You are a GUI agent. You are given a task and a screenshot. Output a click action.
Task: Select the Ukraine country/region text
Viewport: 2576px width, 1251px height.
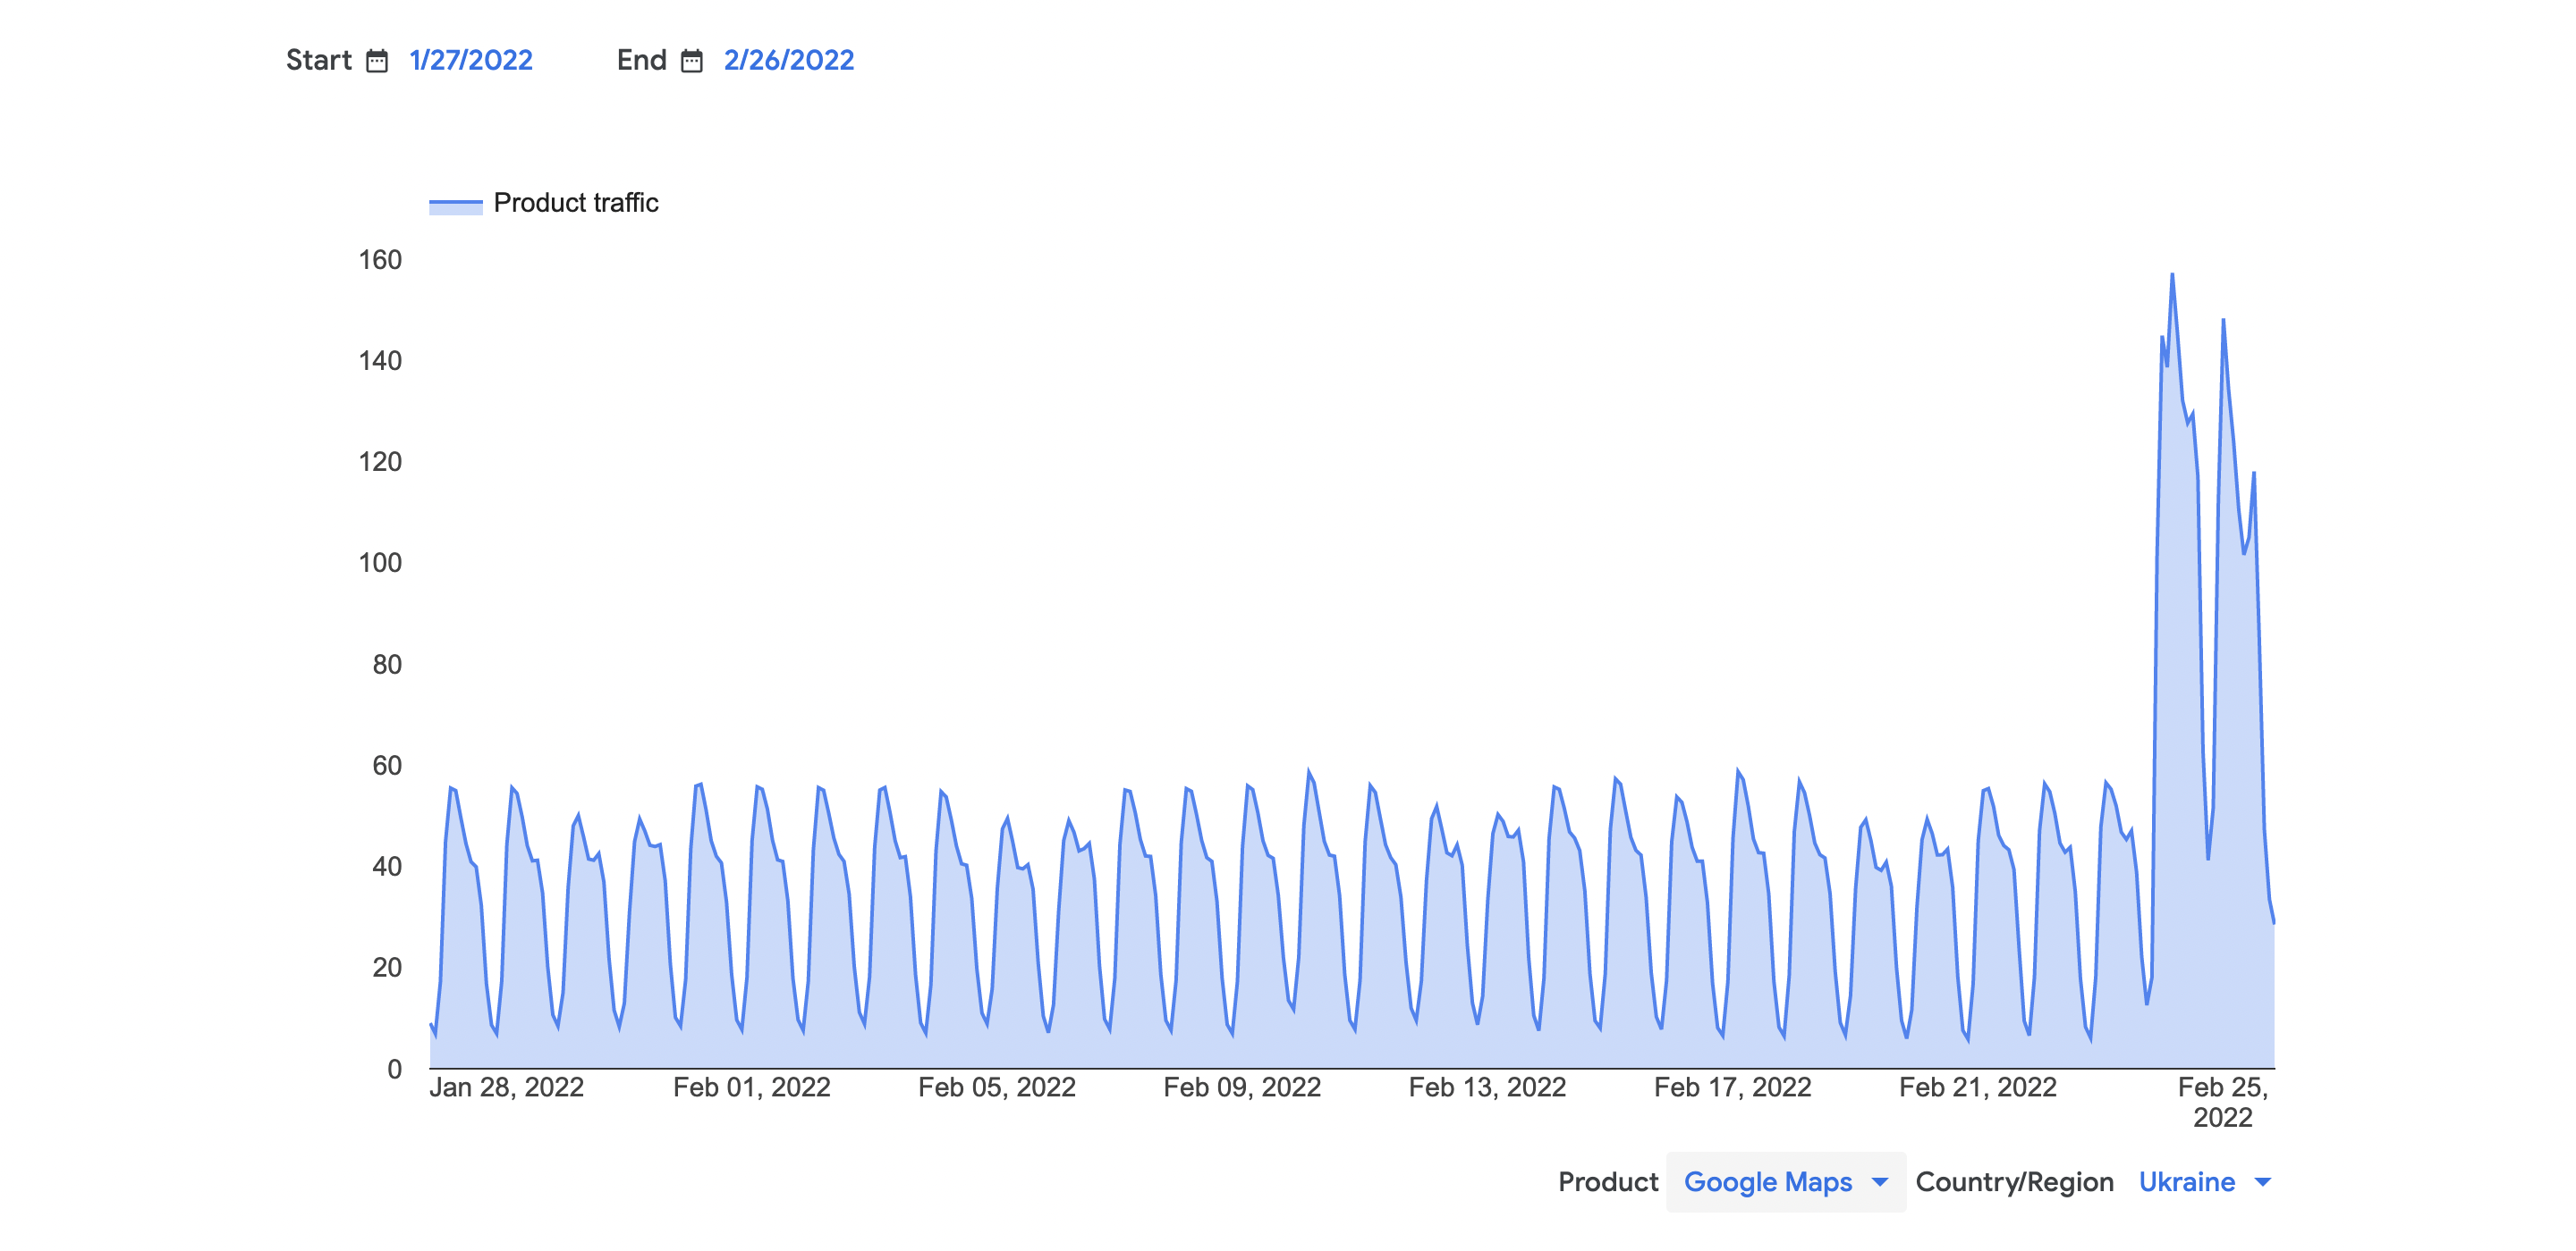2186,1182
